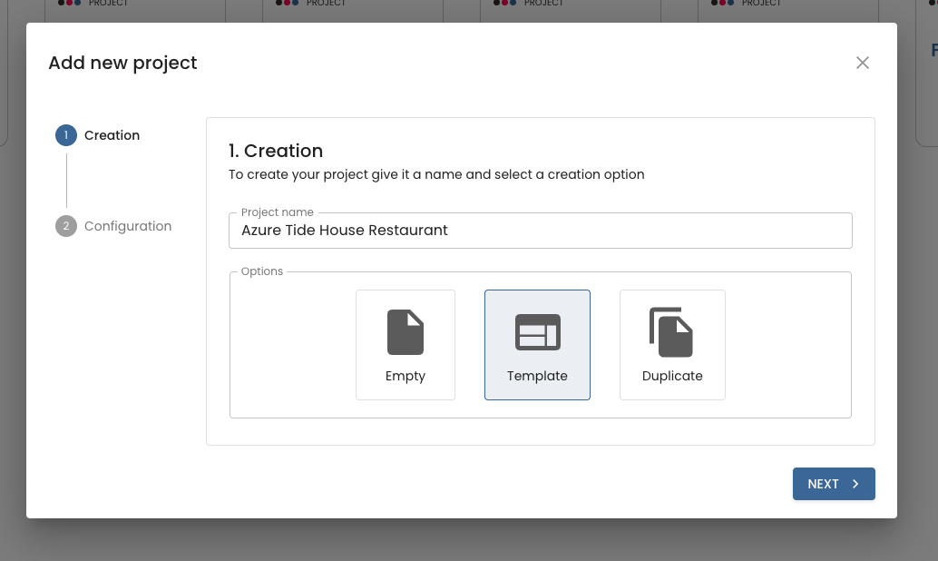
Task: Dismiss the dialog with the X icon
Action: [x=862, y=63]
